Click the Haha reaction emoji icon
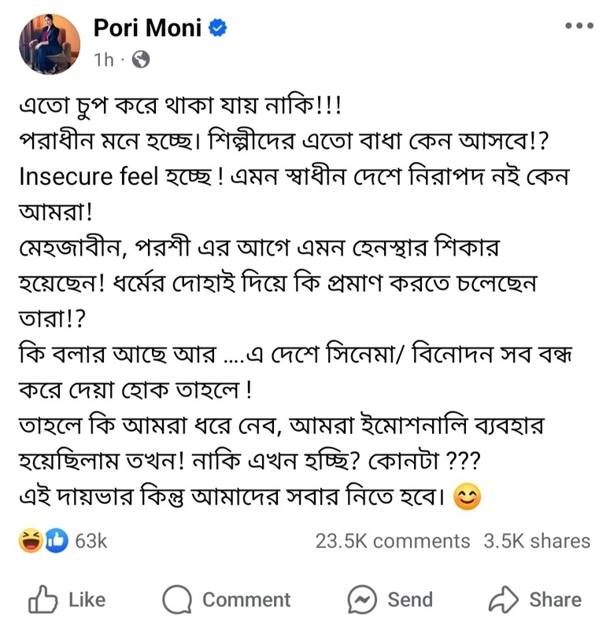 point(31,541)
